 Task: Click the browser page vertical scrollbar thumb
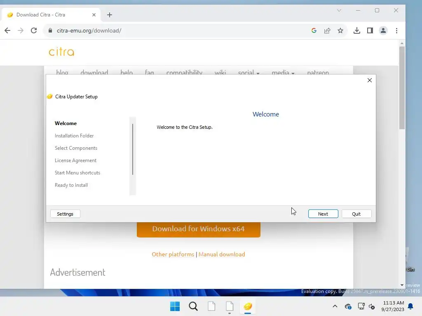pyautogui.click(x=402, y=88)
